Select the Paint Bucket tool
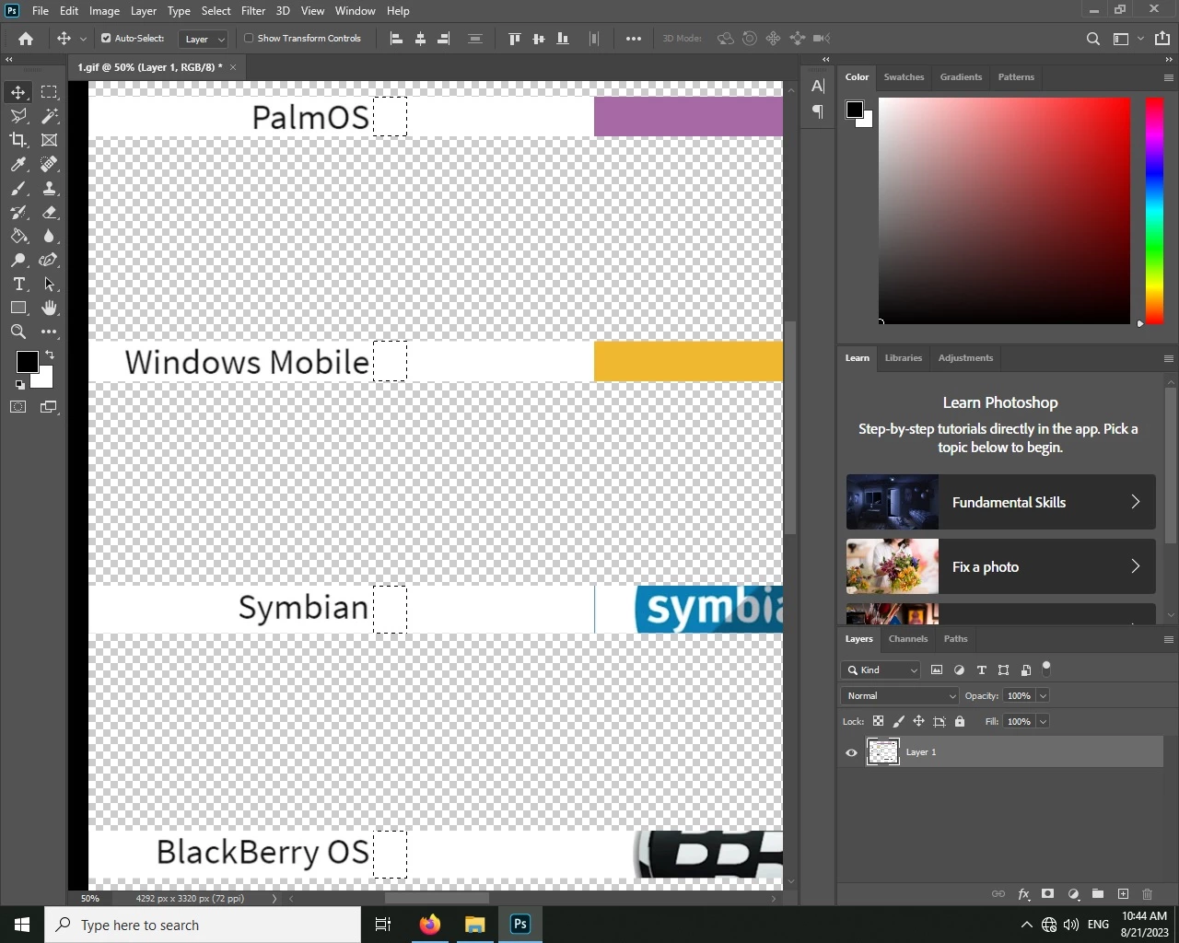 [x=18, y=236]
